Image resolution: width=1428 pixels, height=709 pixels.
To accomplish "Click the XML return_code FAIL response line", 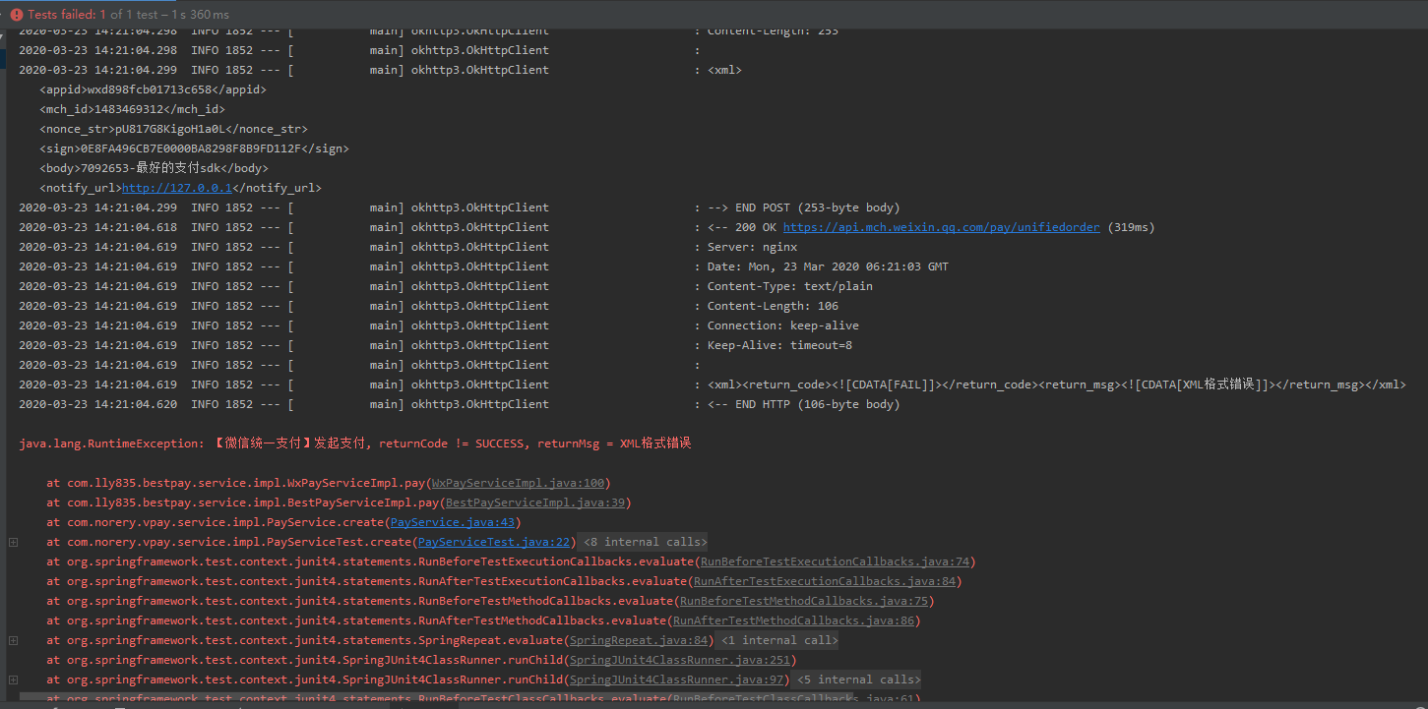I will pyautogui.click(x=1057, y=384).
